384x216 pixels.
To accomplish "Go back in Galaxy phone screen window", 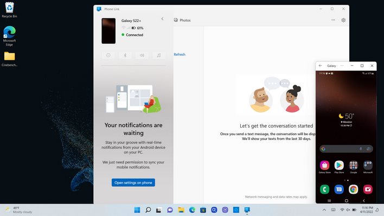I will 321,66.
